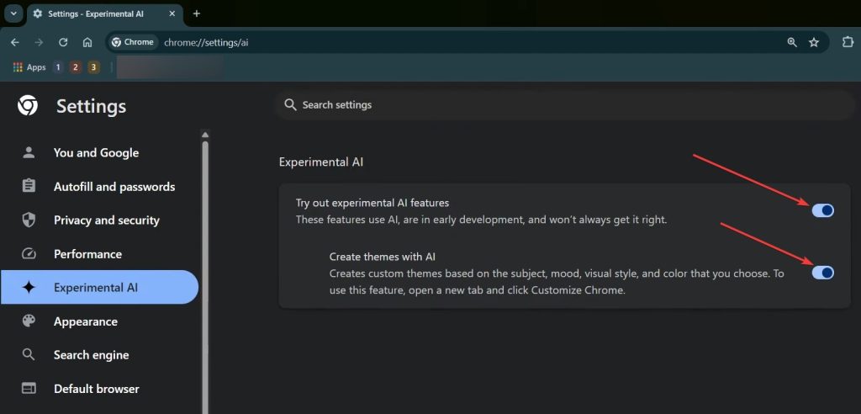
Task: Click 'Try out experimental AI features' label
Action: (372, 203)
